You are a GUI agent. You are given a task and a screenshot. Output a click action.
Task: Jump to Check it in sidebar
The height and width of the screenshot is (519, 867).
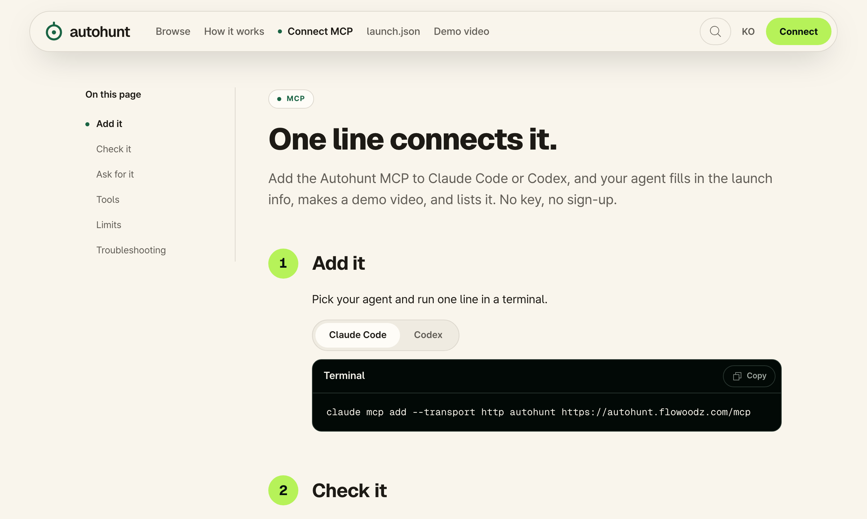tap(113, 149)
